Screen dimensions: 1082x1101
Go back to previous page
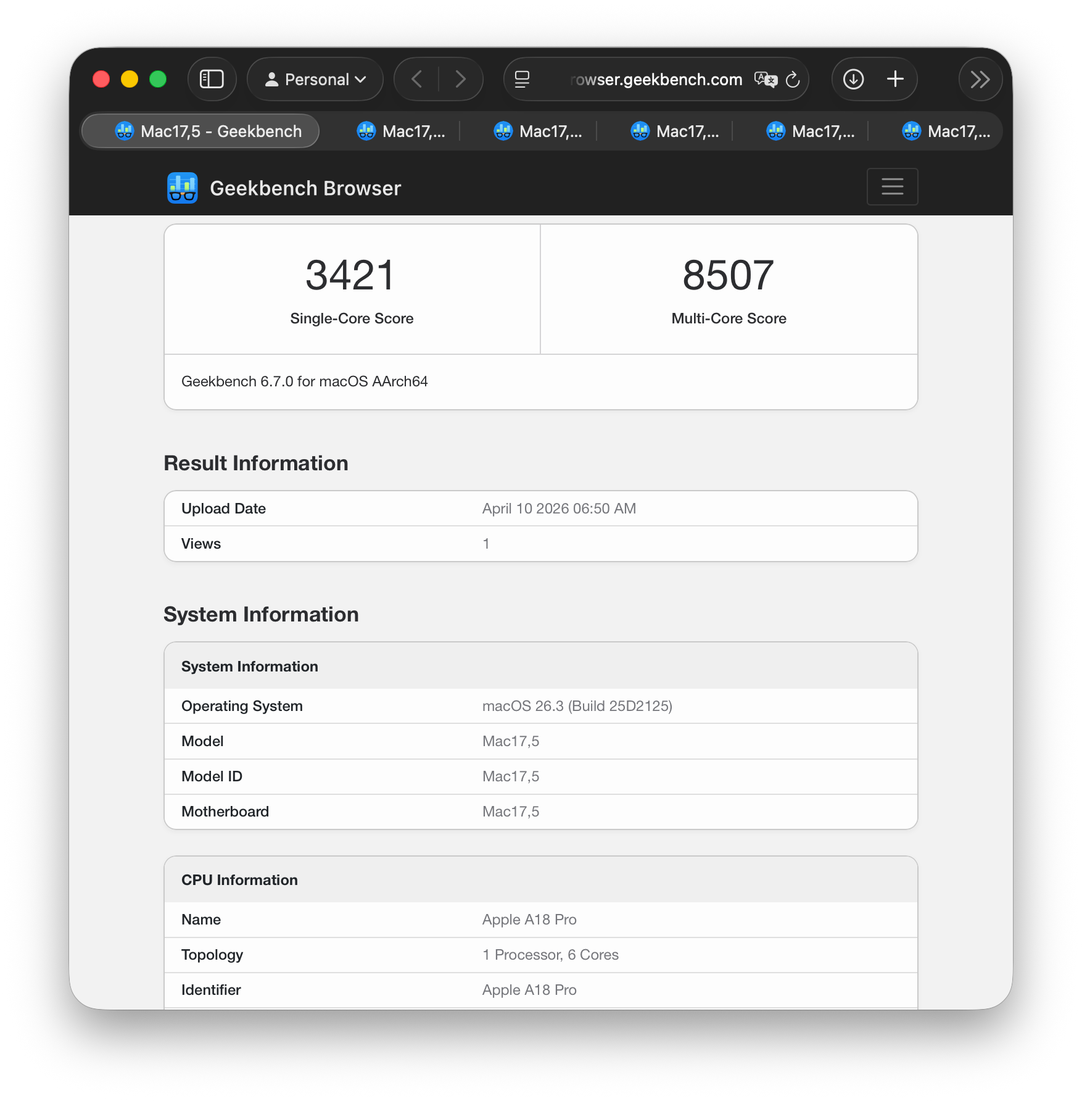(x=417, y=79)
